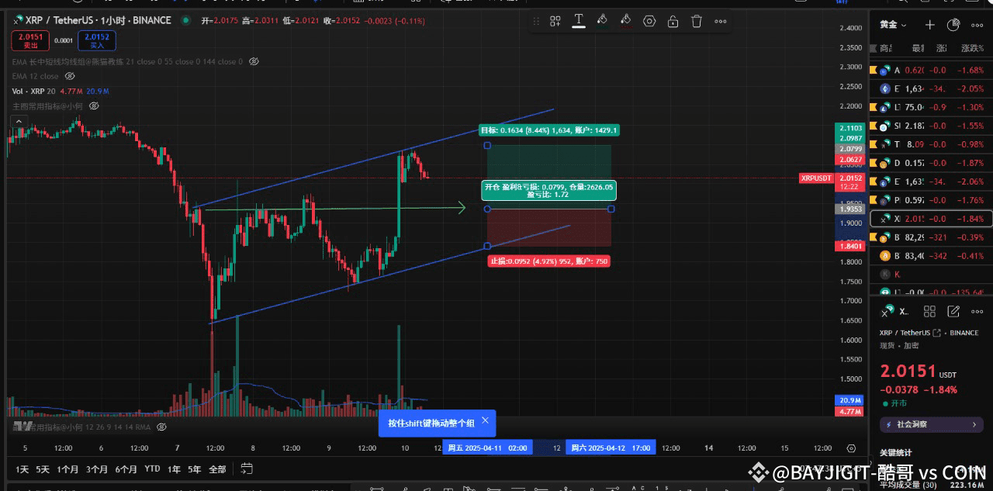Toggle the lock on the selected drawing
The width and height of the screenshot is (993, 491).
pos(673,22)
